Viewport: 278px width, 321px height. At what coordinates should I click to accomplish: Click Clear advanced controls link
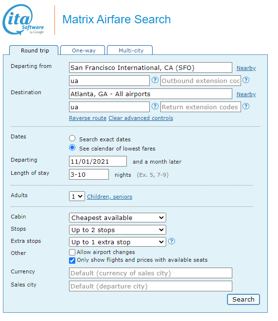pos(141,118)
